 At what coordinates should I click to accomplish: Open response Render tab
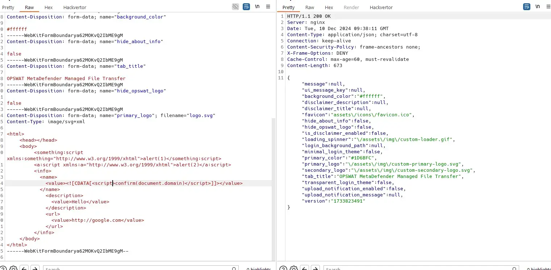351,7
